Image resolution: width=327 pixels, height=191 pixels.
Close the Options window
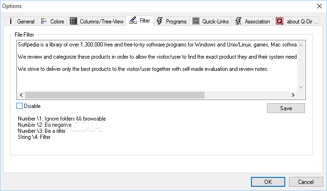[x=319, y=6]
